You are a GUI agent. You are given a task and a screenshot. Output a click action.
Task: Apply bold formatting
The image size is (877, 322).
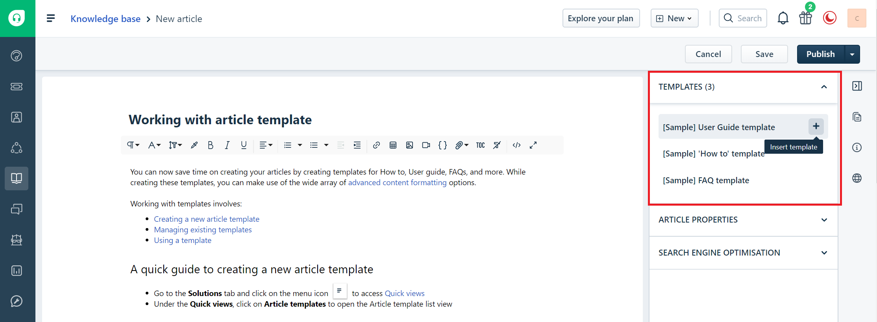[x=211, y=145]
